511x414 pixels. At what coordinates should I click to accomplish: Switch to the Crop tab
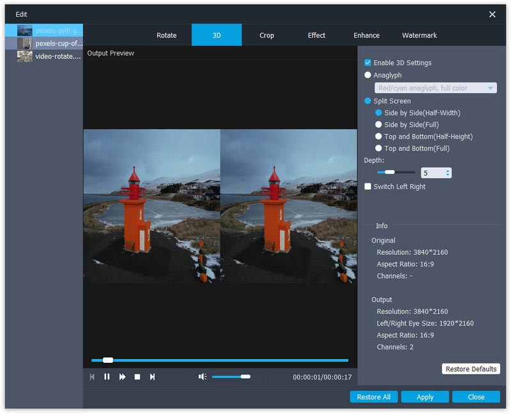click(266, 35)
